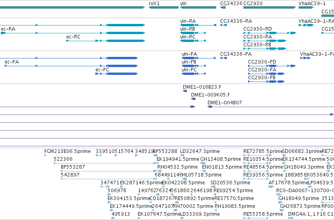This screenshot has height=220, width=334.
Task: Click EST RH19083.5prime
Action: (235, 206)
